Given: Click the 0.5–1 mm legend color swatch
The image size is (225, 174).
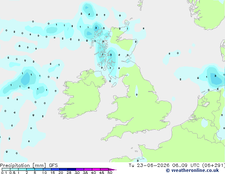Looking at the screenshot, I should pos(14,169).
